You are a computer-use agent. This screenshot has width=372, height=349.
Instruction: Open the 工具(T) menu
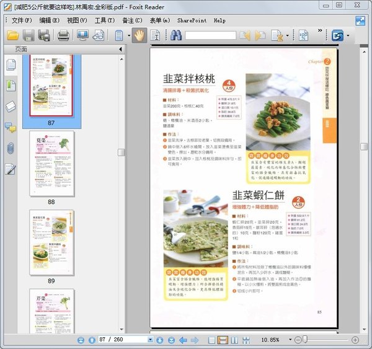(104, 20)
